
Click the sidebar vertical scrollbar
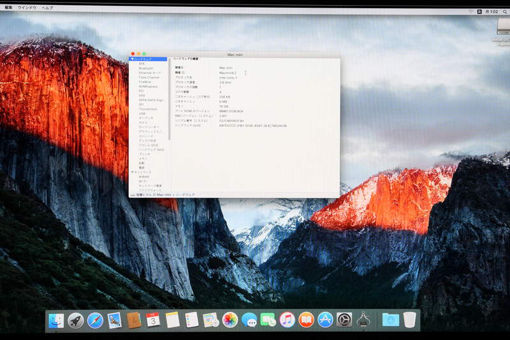[x=170, y=101]
